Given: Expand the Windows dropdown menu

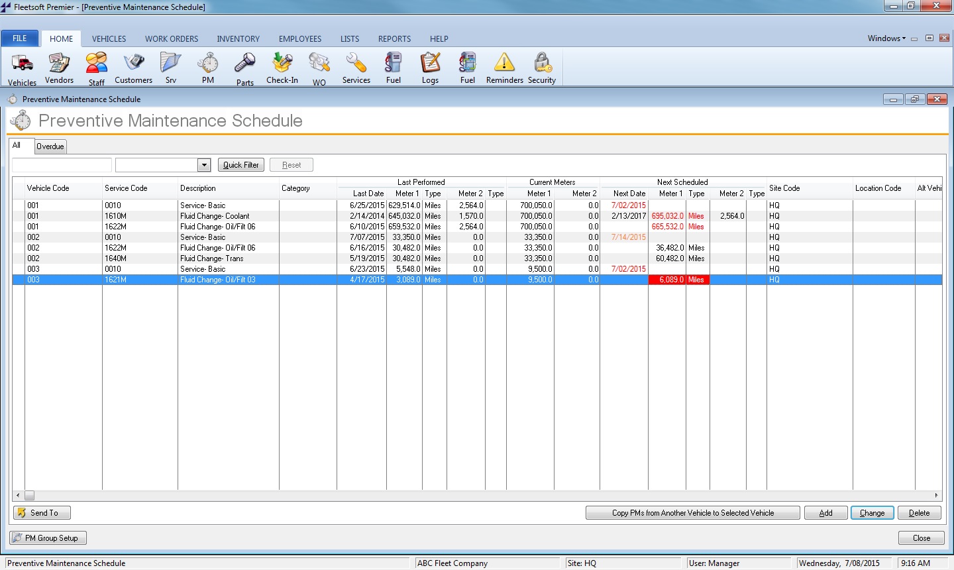Looking at the screenshot, I should coord(886,38).
